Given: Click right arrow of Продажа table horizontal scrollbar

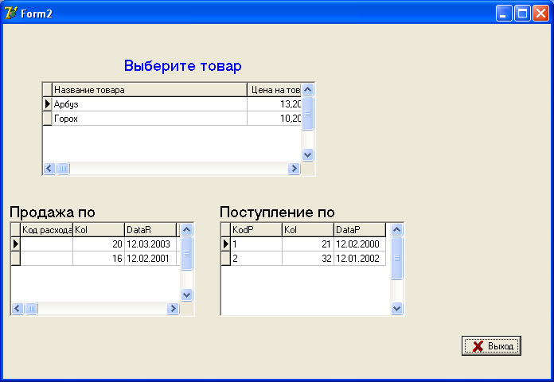Looking at the screenshot, I should (173, 309).
